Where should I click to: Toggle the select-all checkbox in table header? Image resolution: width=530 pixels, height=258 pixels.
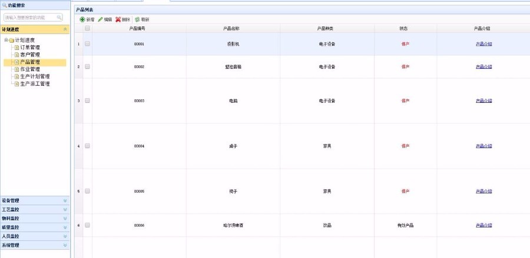[x=87, y=28]
